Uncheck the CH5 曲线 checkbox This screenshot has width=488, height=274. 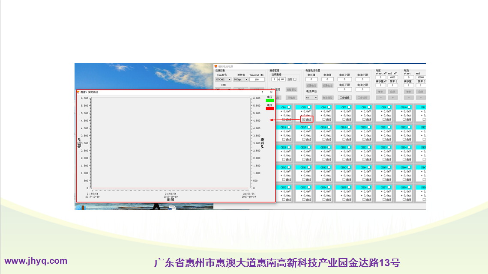[304, 119]
